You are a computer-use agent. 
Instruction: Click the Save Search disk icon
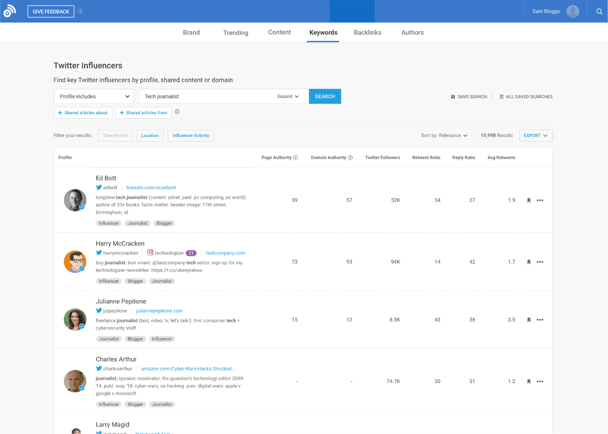click(x=452, y=96)
